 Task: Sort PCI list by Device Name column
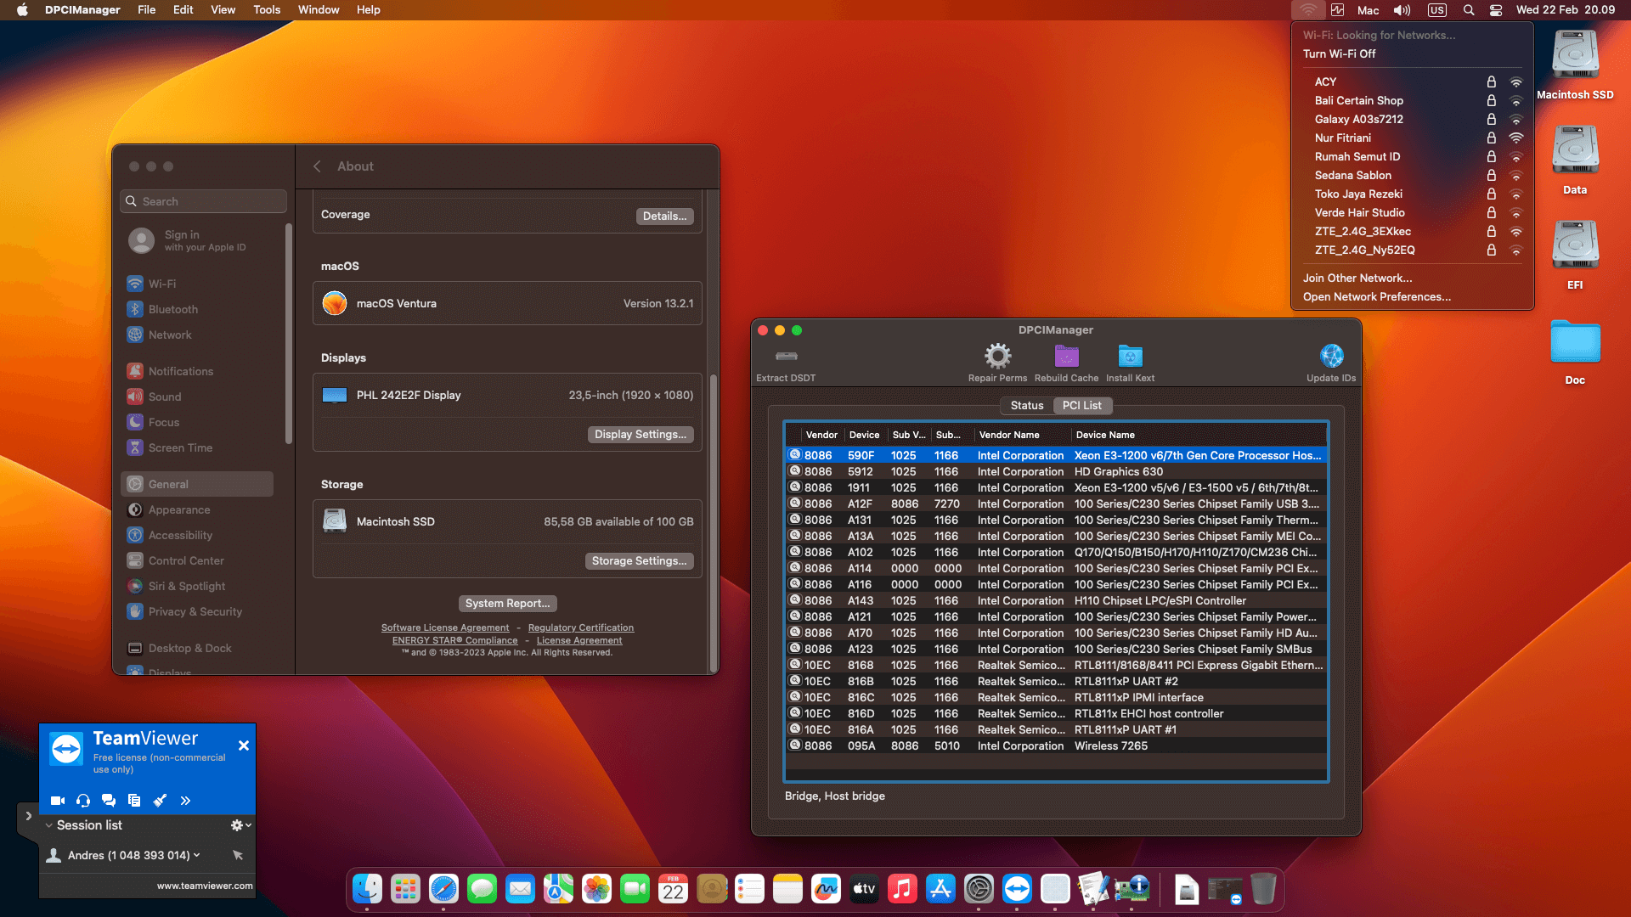coord(1199,435)
